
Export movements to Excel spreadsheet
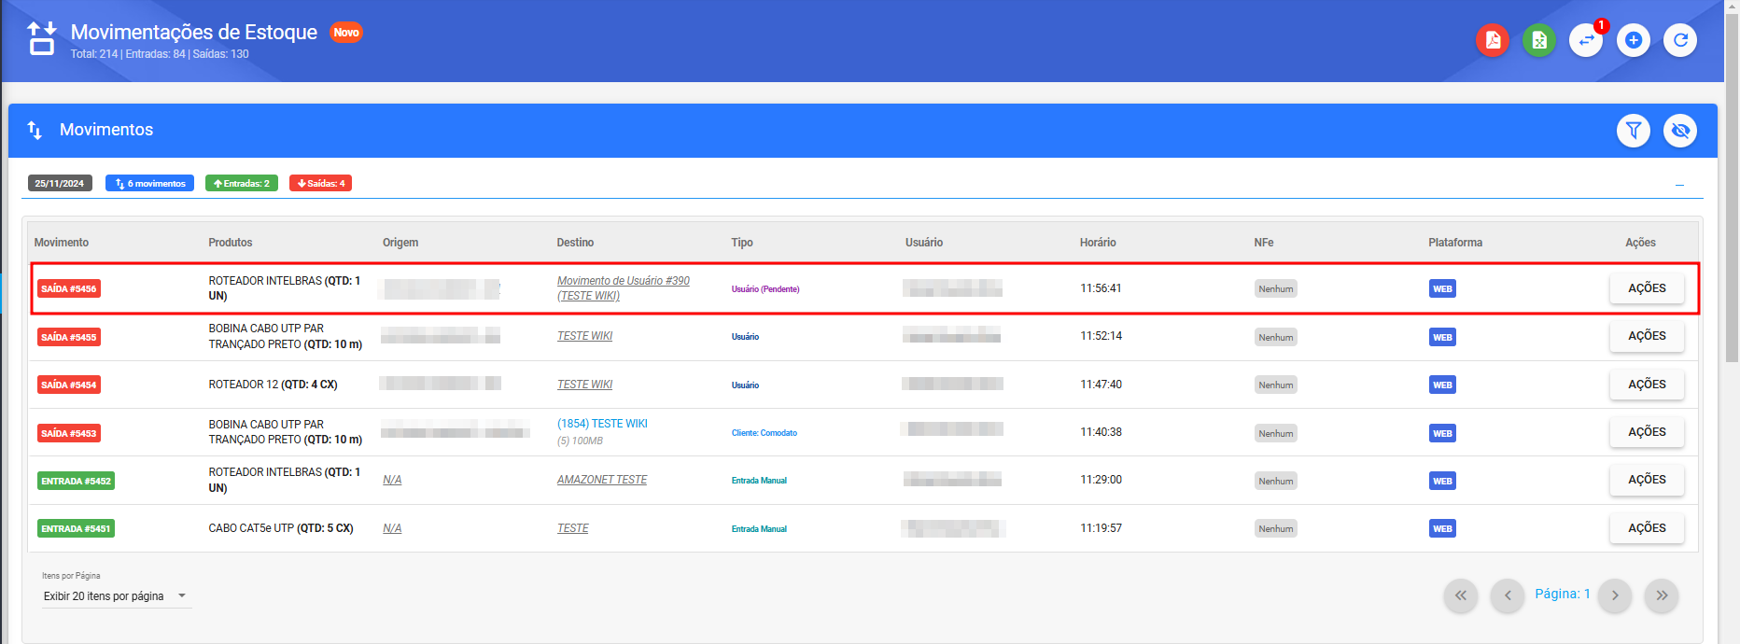pos(1539,40)
